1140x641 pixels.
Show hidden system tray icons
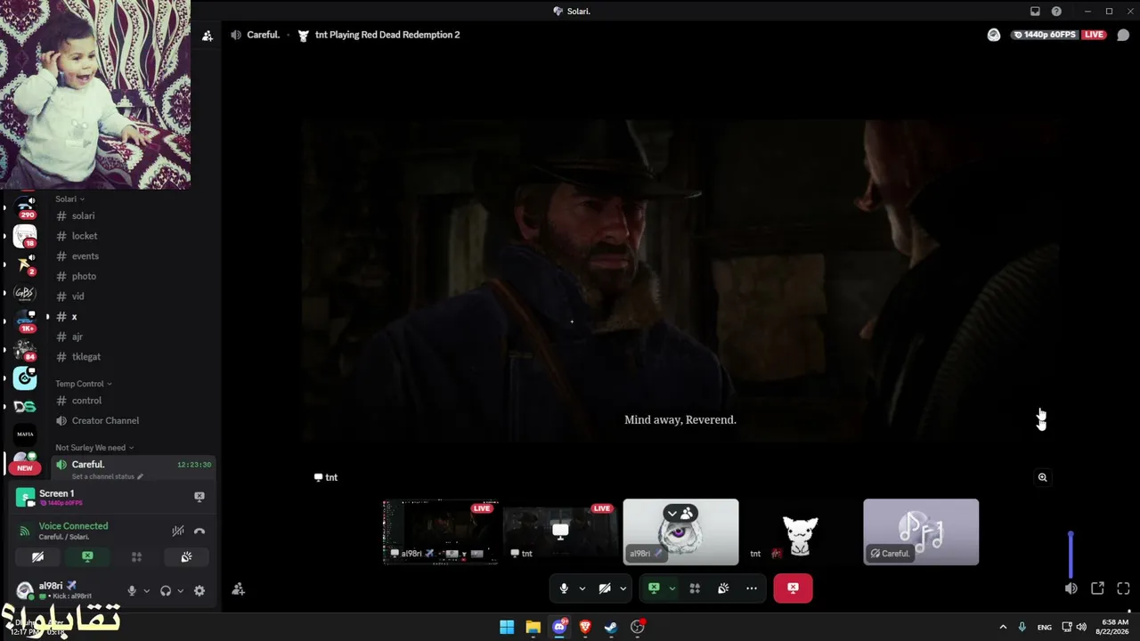1003,627
